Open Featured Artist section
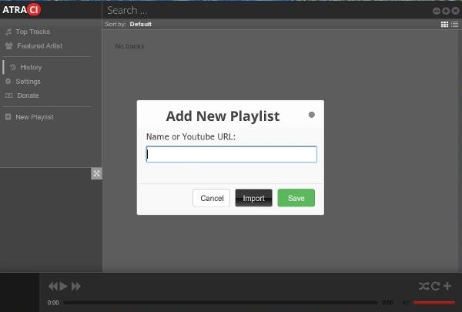This screenshot has width=462, height=312. click(x=39, y=46)
